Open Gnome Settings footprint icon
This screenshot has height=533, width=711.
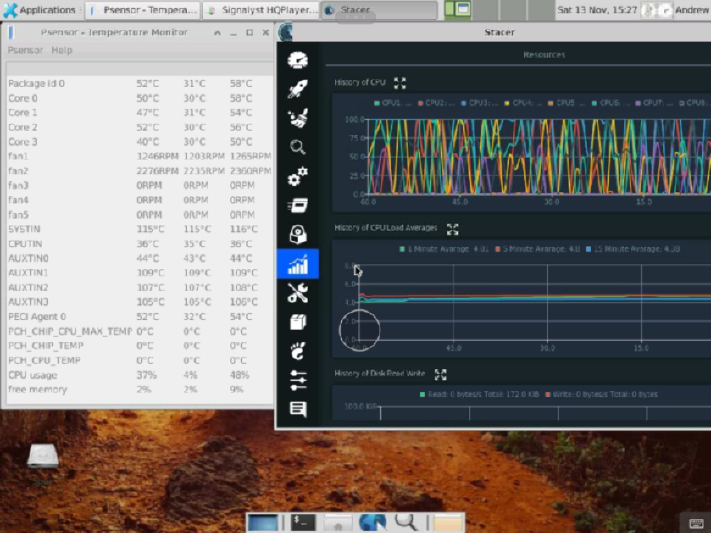298,351
